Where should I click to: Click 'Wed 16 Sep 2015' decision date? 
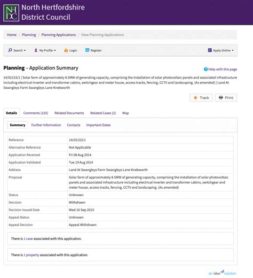coord(82,210)
